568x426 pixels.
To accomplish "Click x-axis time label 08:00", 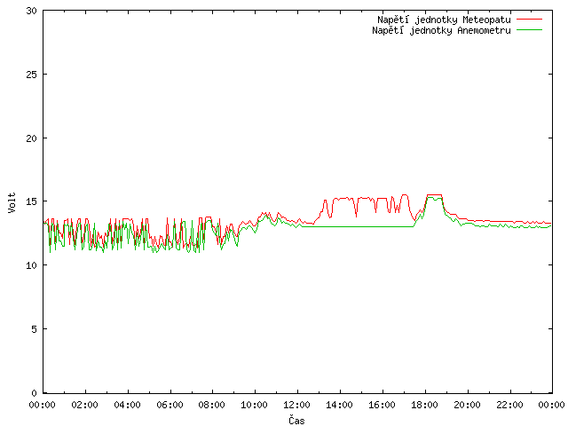I will [x=212, y=405].
